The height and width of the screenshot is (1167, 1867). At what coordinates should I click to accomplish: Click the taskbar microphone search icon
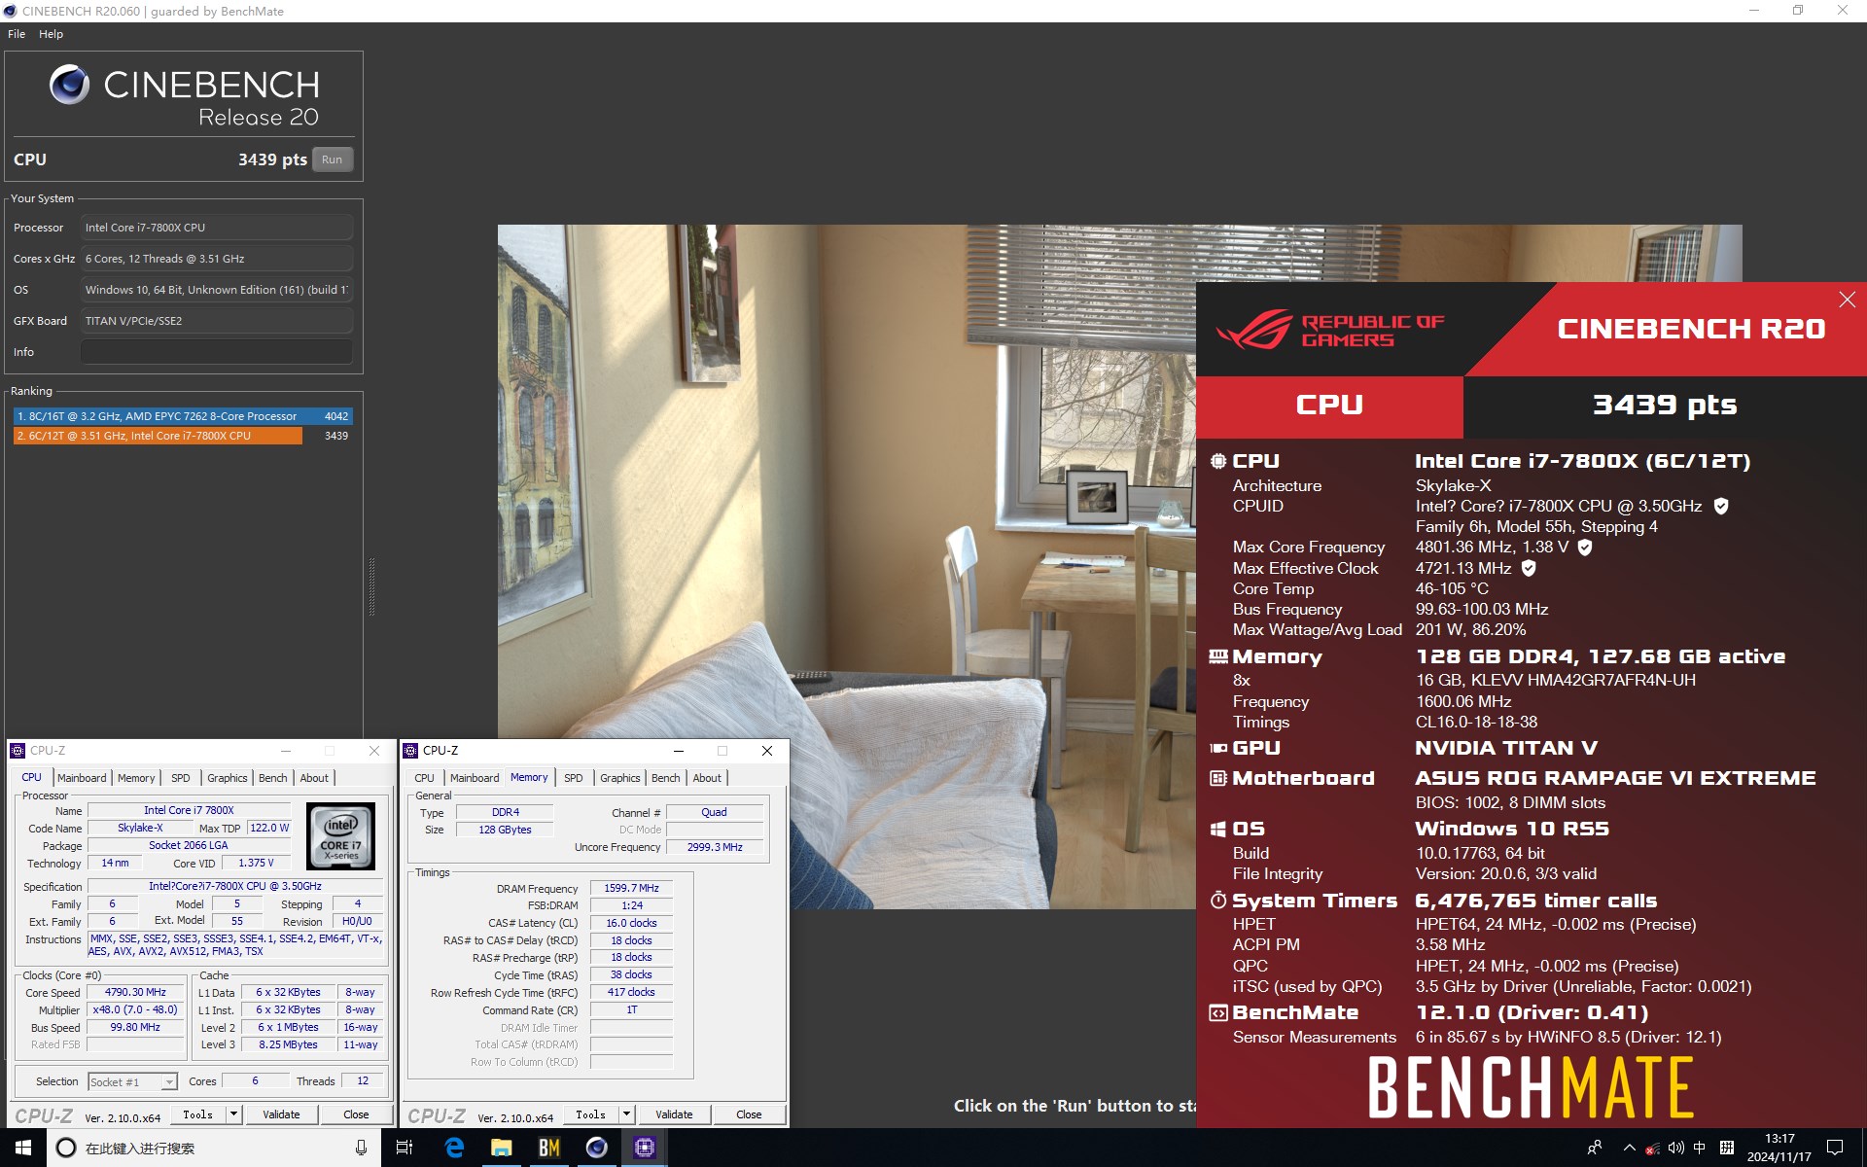point(361,1148)
